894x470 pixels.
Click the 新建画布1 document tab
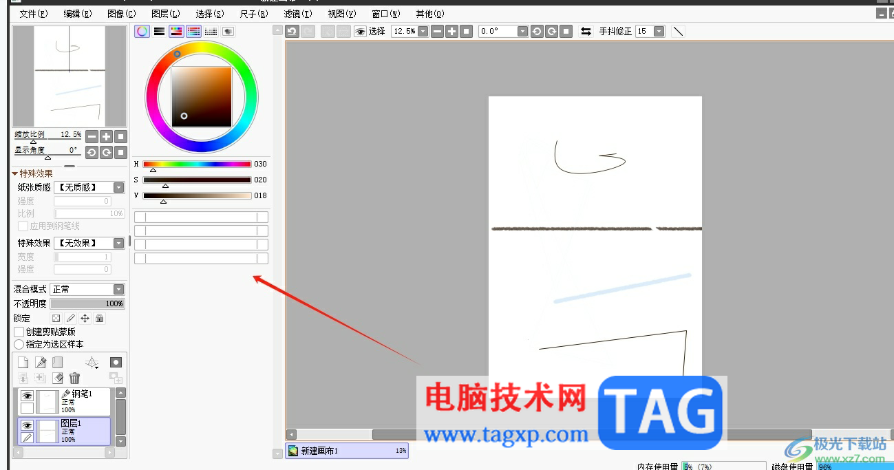pos(347,451)
